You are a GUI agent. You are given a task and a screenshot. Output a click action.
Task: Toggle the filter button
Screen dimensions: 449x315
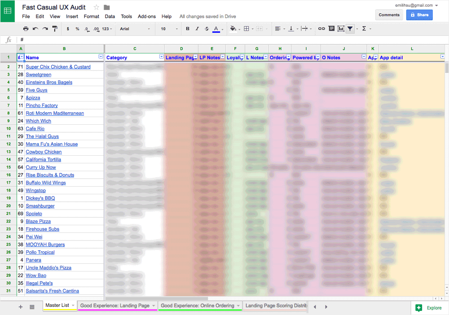pyautogui.click(x=350, y=29)
